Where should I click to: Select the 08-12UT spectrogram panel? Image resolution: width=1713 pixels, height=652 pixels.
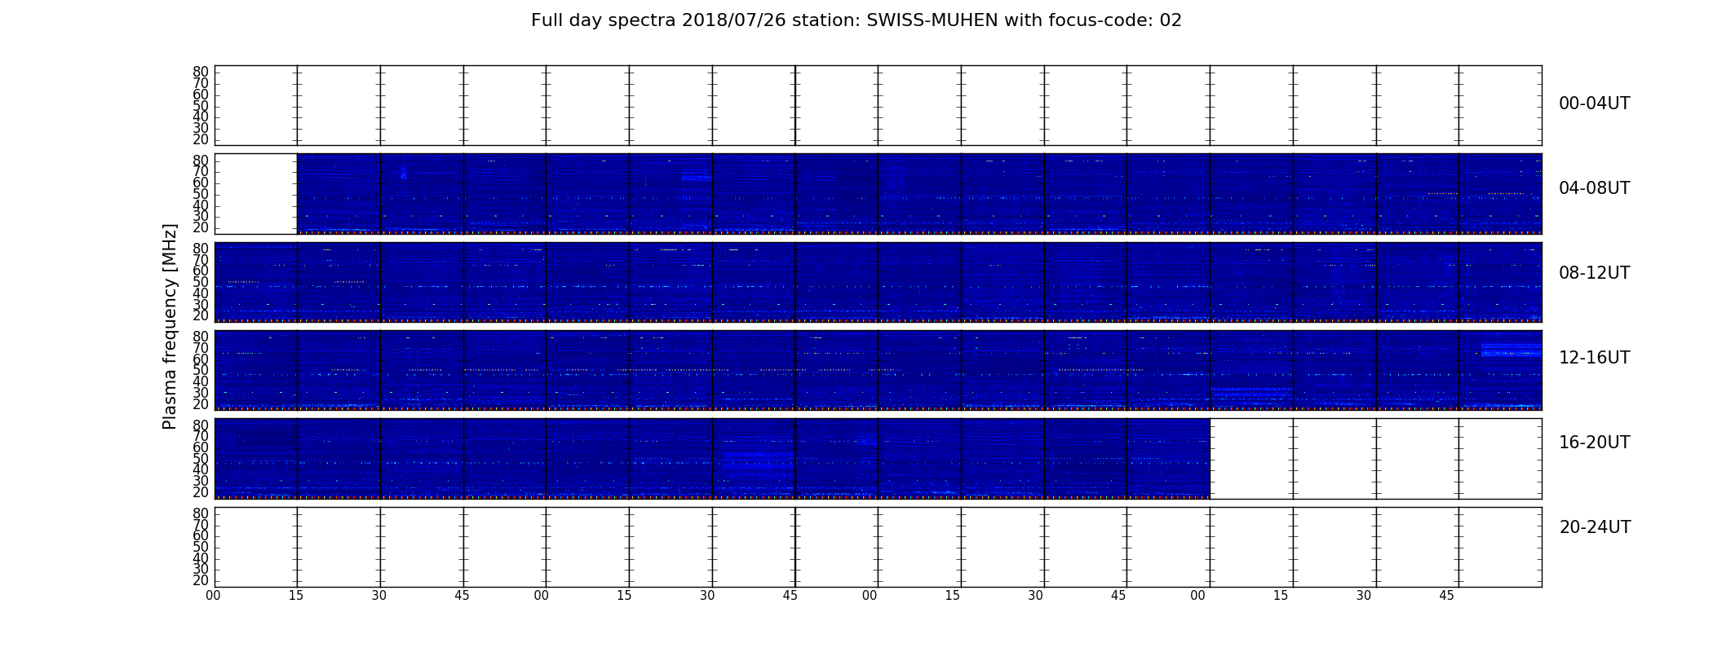click(878, 282)
